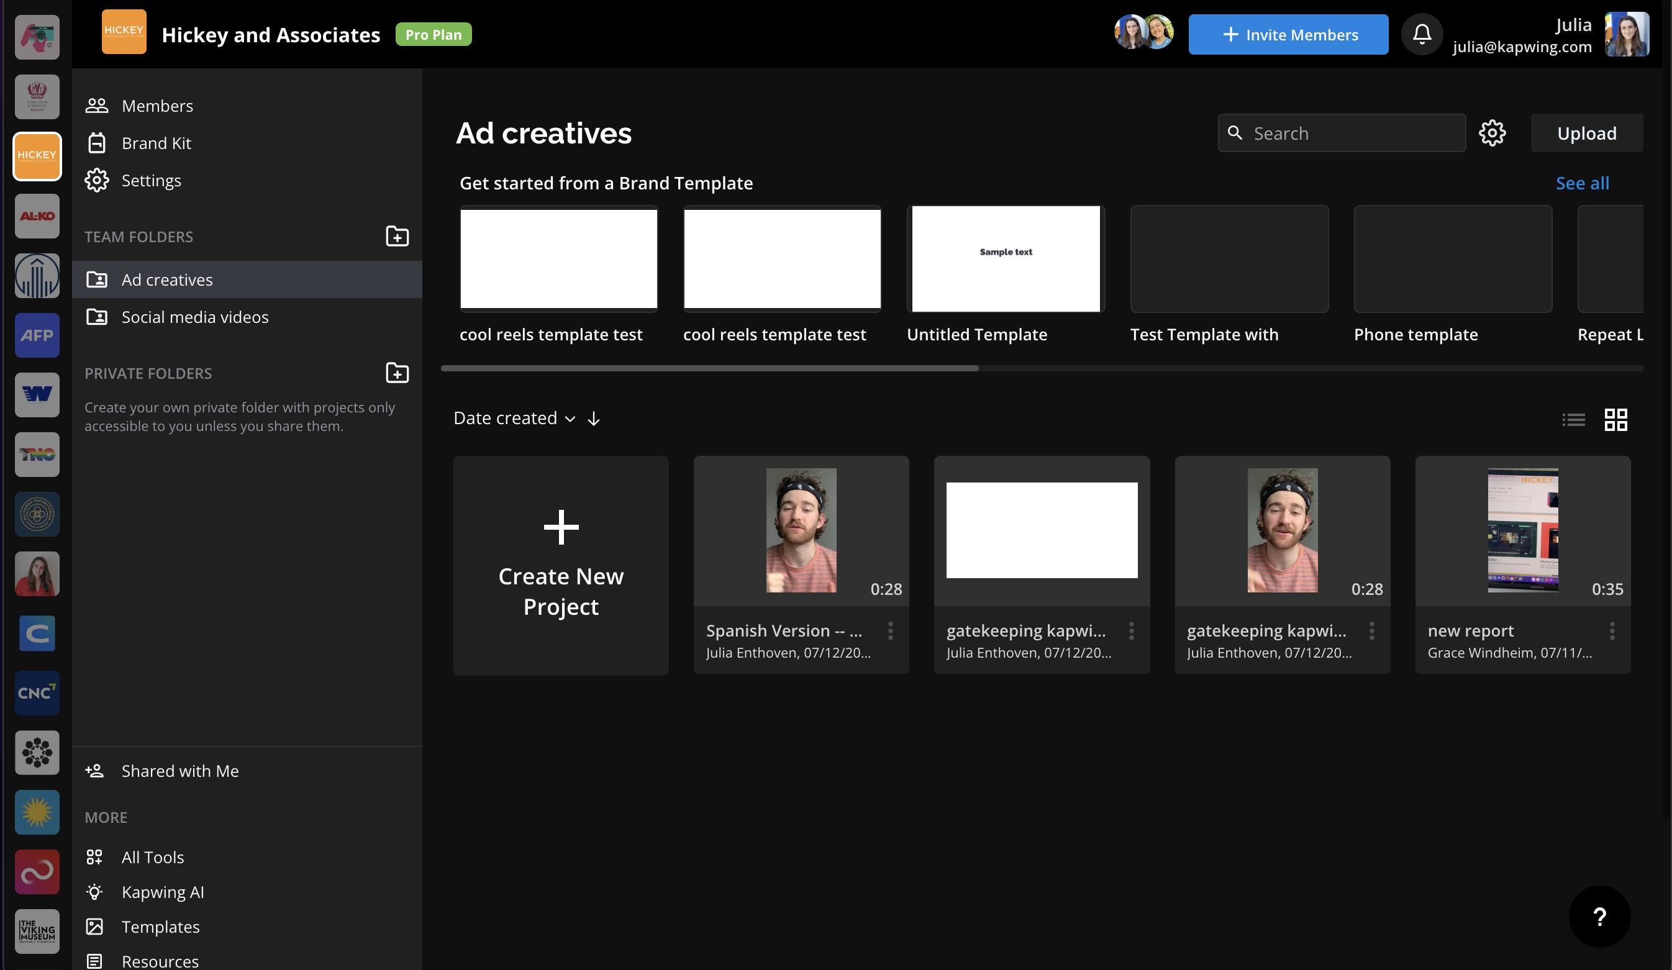Click the brand template horizontal scrollbar
Image resolution: width=1672 pixels, height=970 pixels.
point(709,368)
